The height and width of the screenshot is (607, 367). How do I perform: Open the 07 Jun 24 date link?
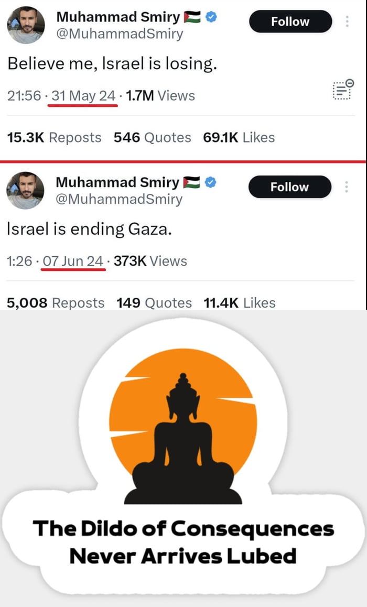[73, 261]
